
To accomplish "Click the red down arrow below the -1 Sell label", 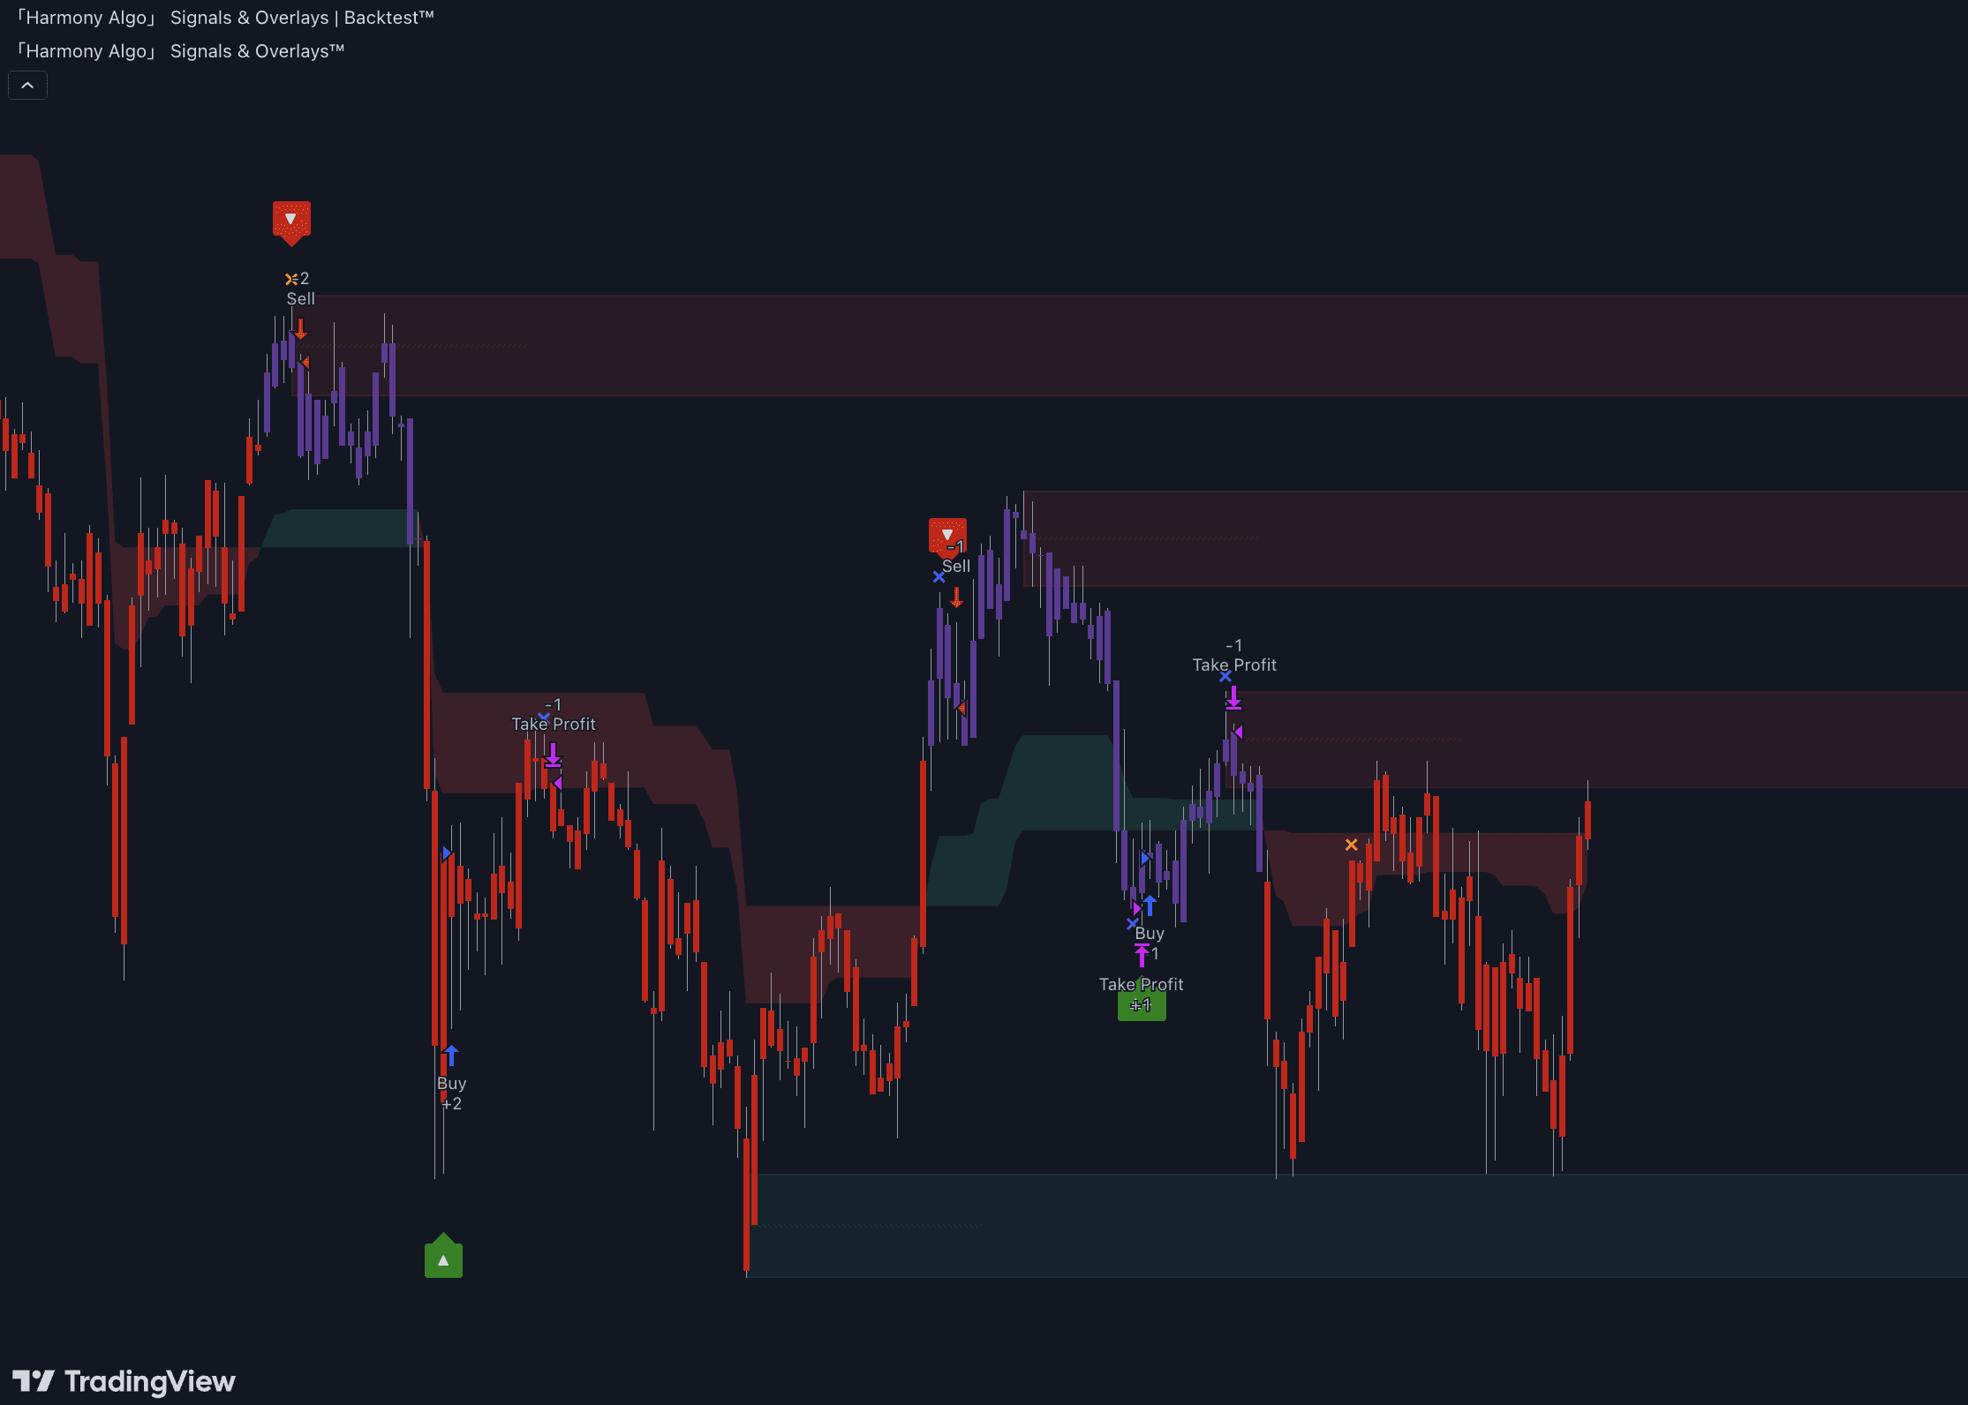I will pyautogui.click(x=956, y=598).
